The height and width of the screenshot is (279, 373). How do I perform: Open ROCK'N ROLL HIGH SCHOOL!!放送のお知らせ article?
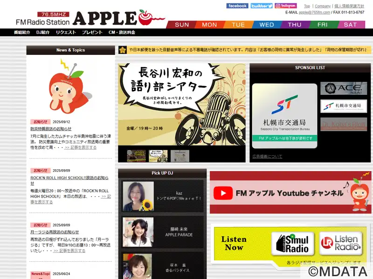69,180
